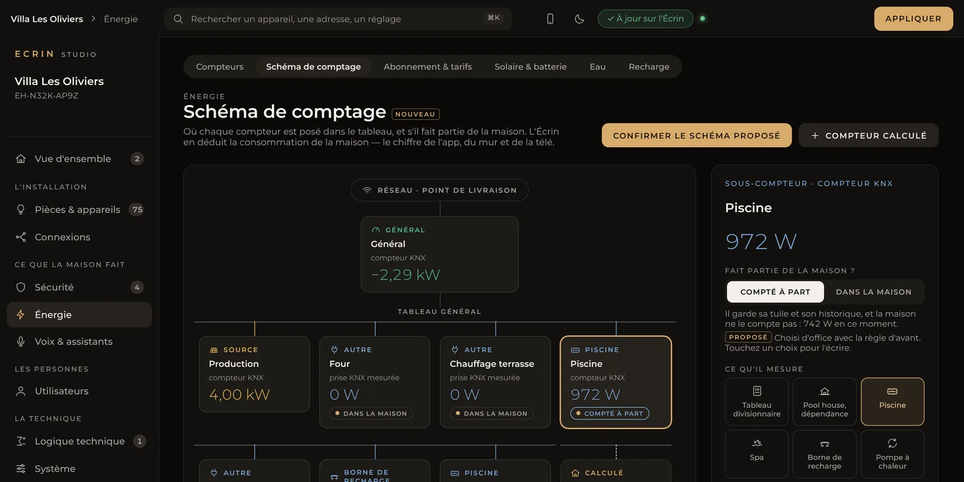This screenshot has width=964, height=482.
Task: Click the phone preview icon
Action: [550, 19]
